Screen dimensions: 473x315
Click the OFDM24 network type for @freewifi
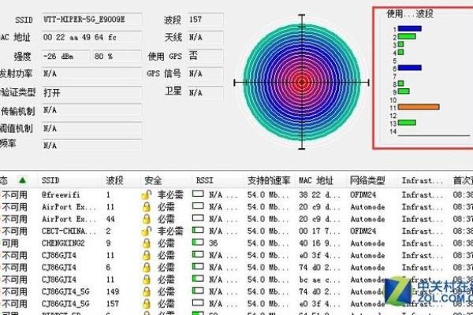(363, 195)
